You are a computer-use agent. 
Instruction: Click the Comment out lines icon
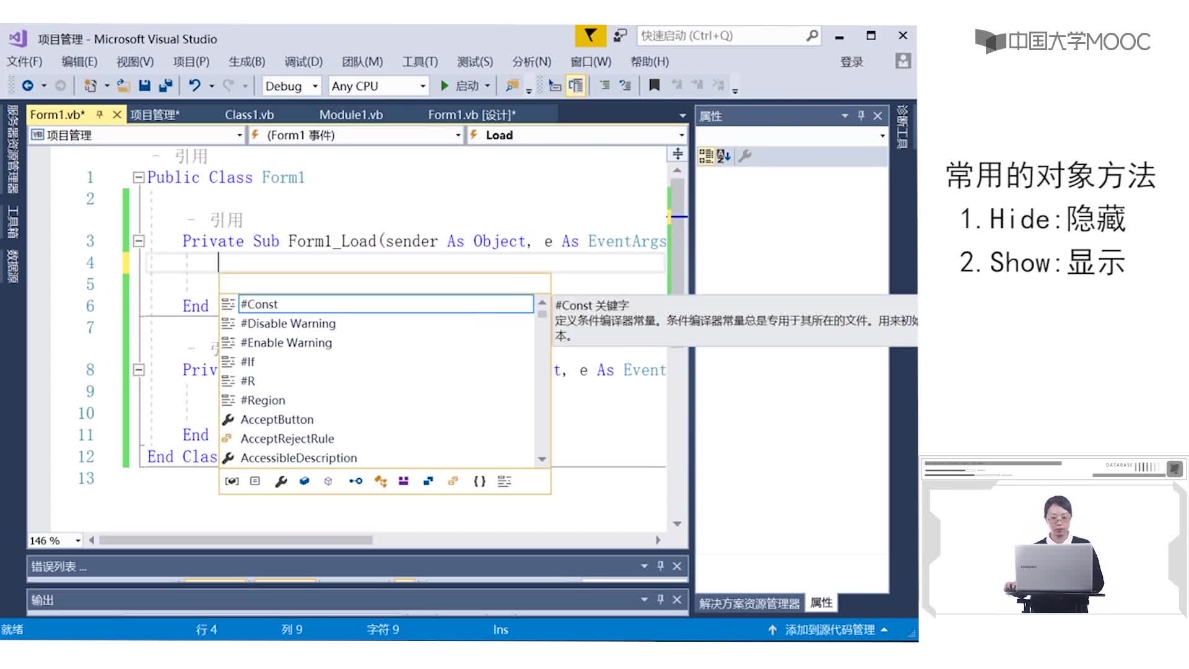604,85
